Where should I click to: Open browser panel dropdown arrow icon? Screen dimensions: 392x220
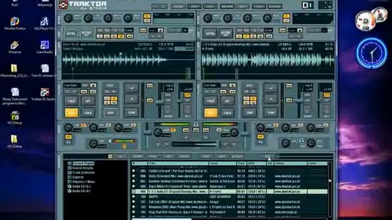pos(110,156)
